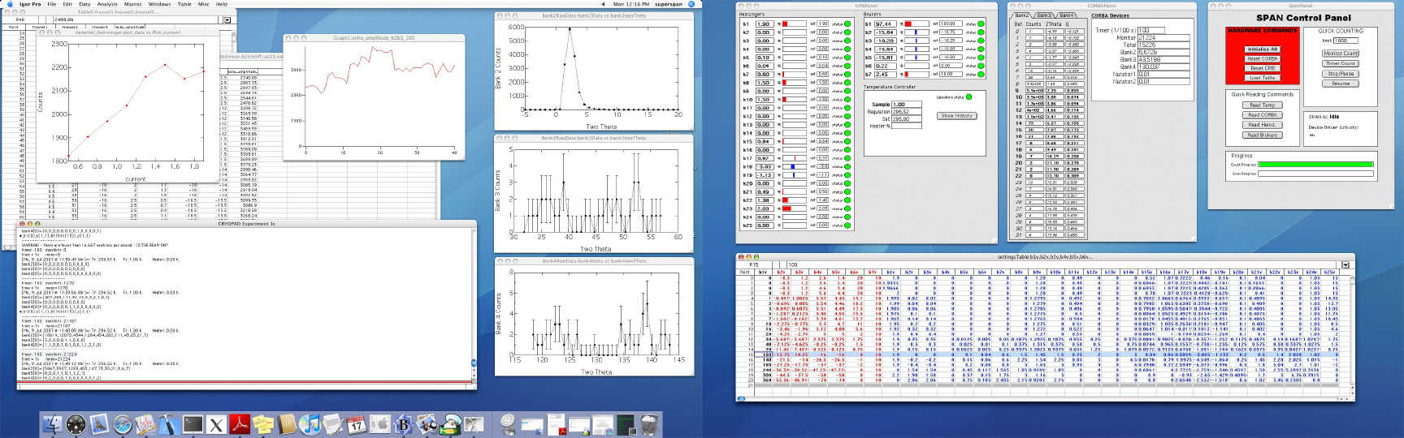The width and height of the screenshot is (1404, 438).
Task: Open dropdown arrow in settingsTable entry bar
Action: (1345, 264)
